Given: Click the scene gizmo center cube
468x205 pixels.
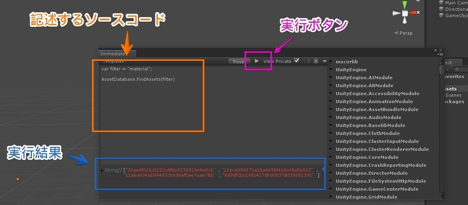Looking at the screenshot, I should [x=405, y=13].
